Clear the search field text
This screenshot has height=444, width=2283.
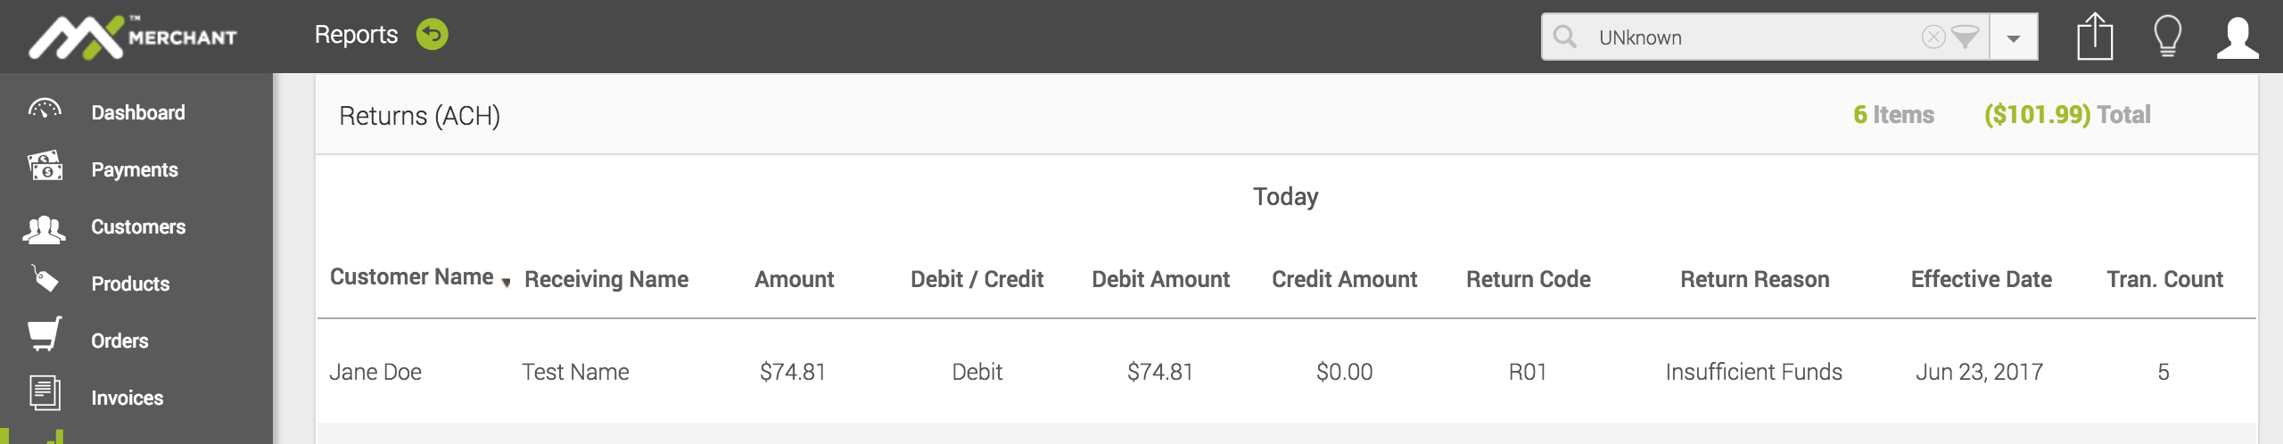point(1933,37)
